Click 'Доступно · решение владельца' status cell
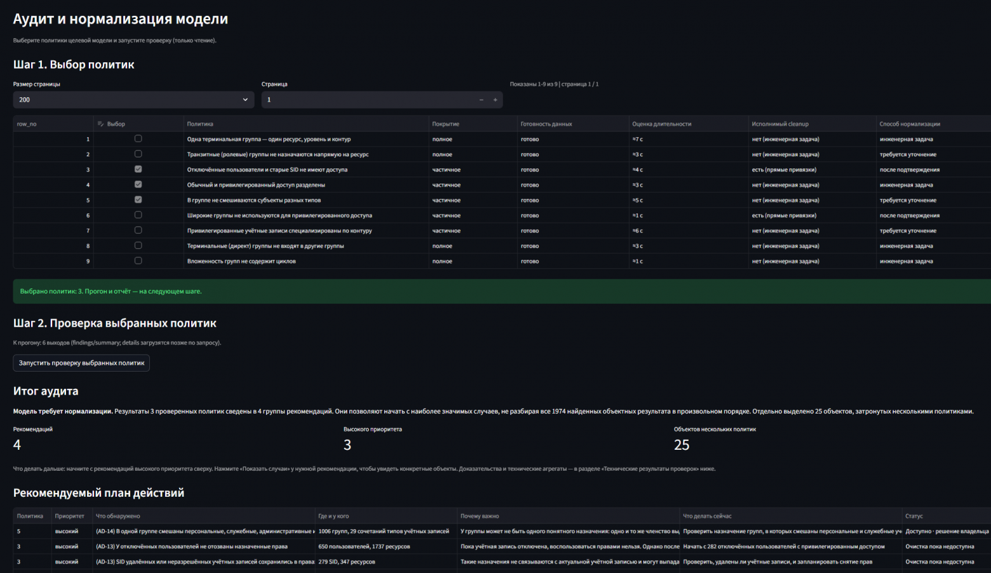Image resolution: width=991 pixels, height=573 pixels. click(946, 531)
